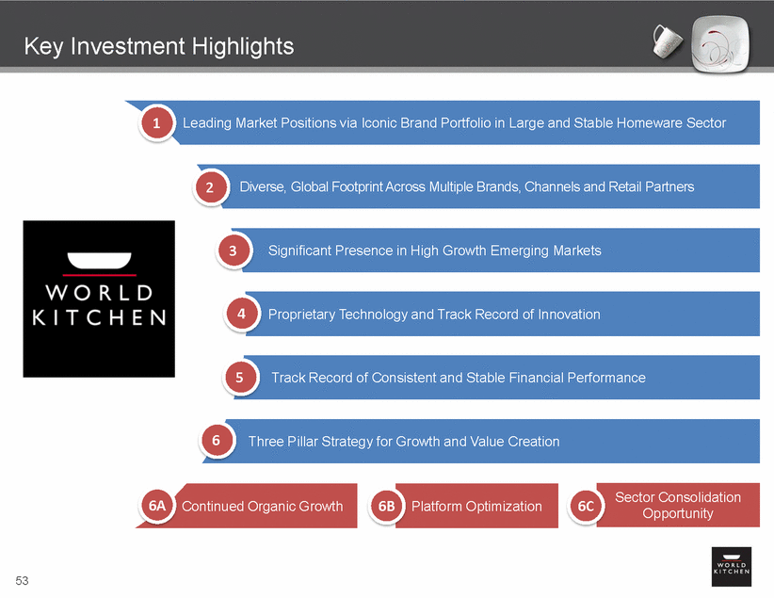Click the Key Investment Highlights title
This screenshot has width=774, height=598.
pyautogui.click(x=158, y=46)
